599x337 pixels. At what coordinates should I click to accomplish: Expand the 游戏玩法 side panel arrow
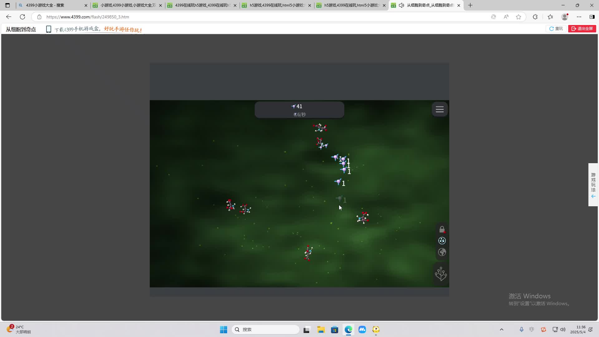point(593,196)
